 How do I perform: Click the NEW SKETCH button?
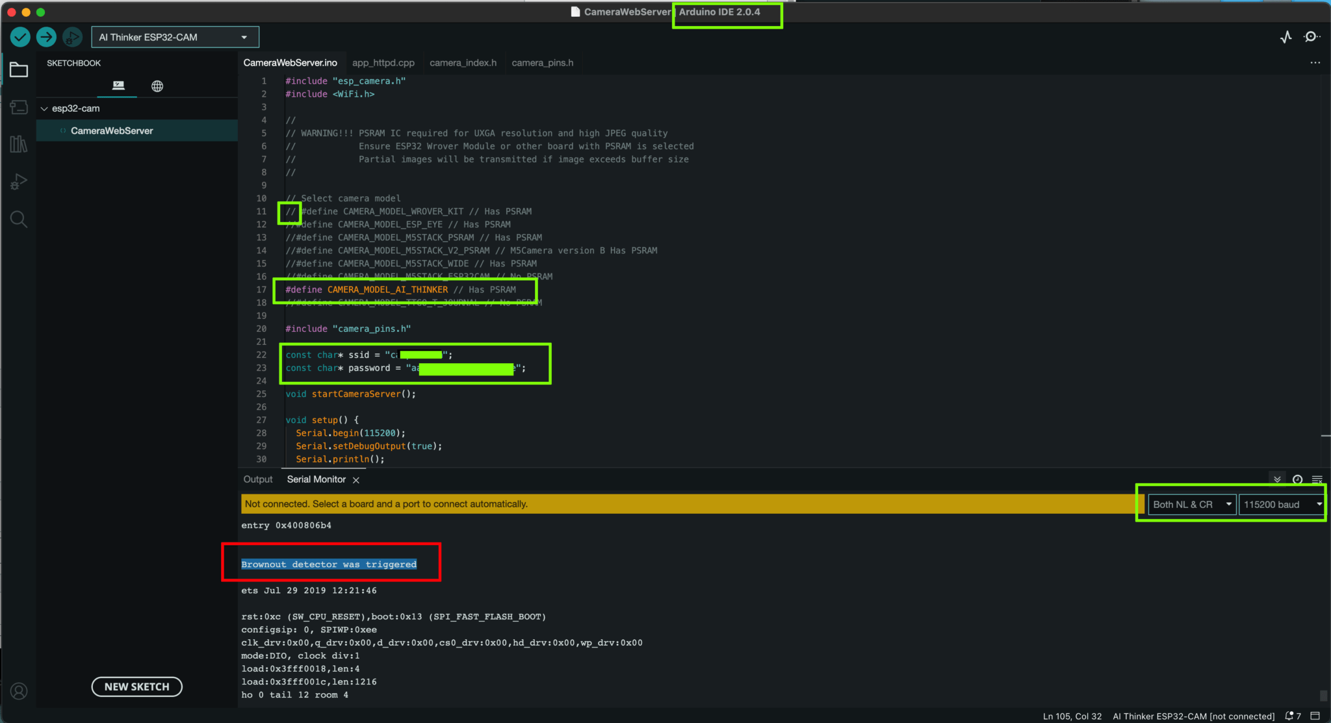click(136, 687)
